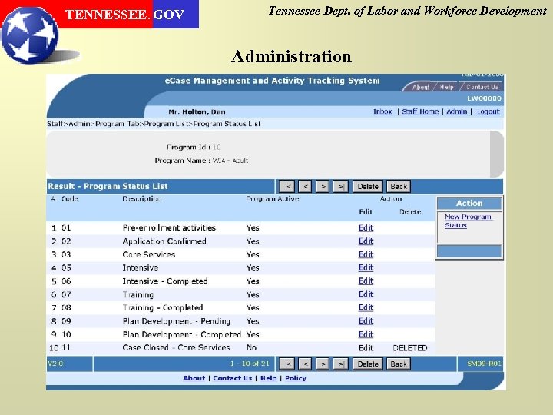Open the Help tab in the header
The image size is (553, 415).
[x=446, y=87]
